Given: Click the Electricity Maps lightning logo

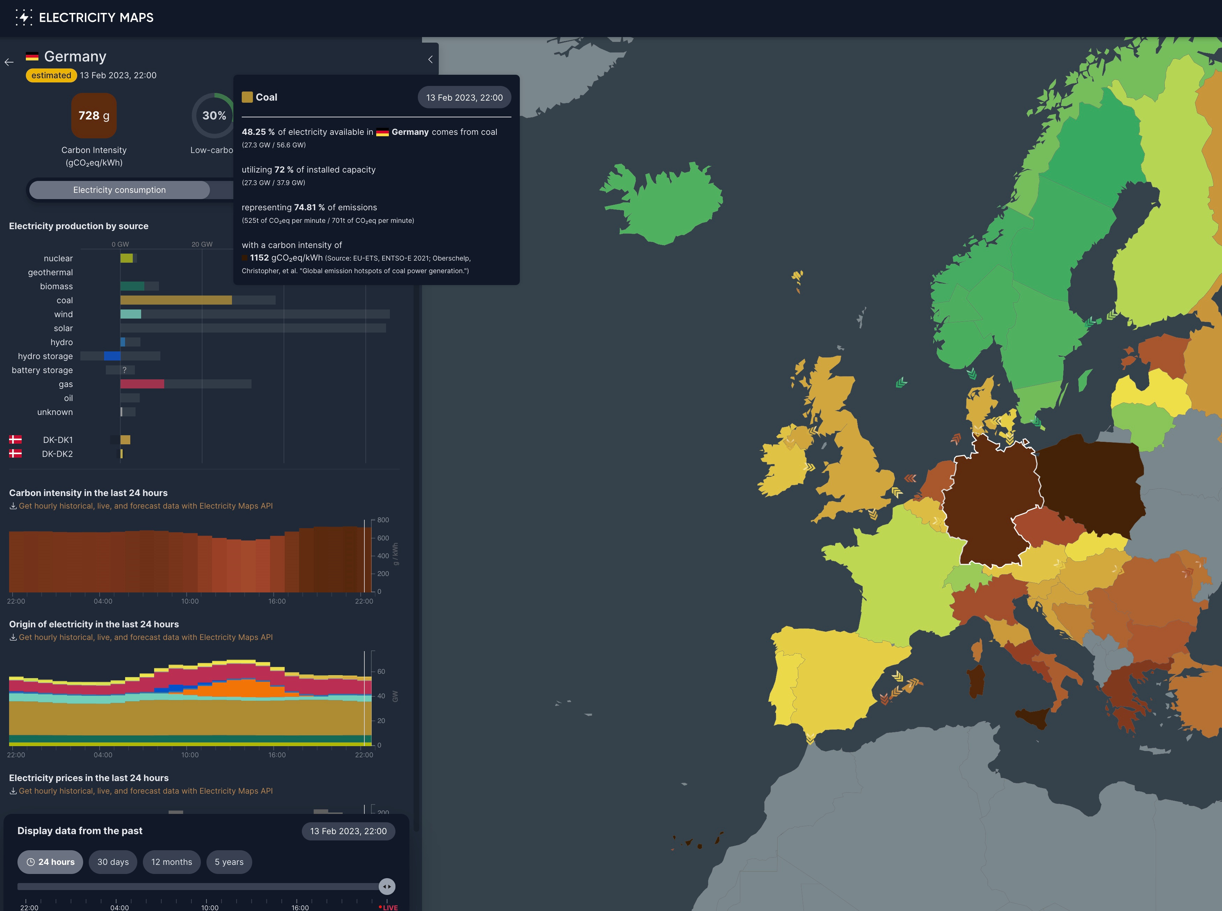Looking at the screenshot, I should click(x=23, y=17).
